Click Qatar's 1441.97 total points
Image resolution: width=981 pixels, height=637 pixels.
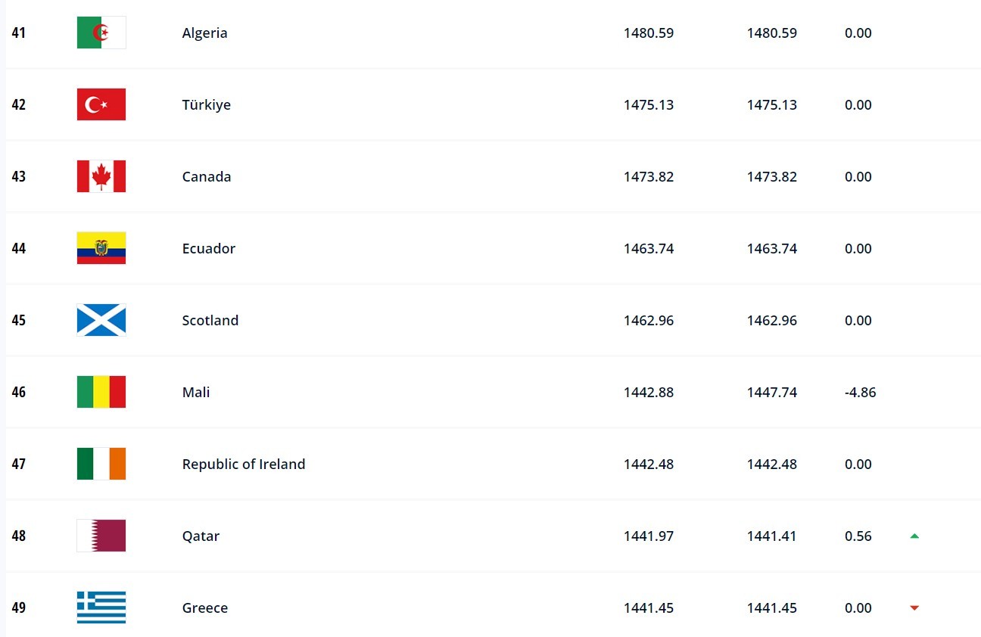pos(649,536)
